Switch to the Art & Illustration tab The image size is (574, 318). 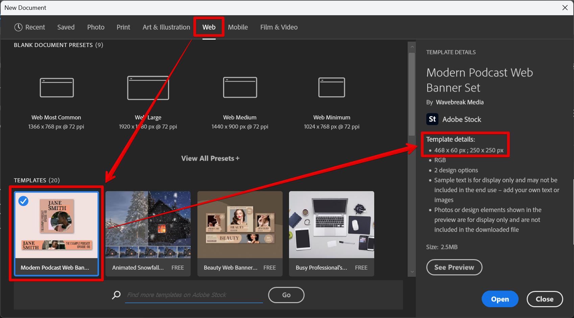[x=166, y=27]
